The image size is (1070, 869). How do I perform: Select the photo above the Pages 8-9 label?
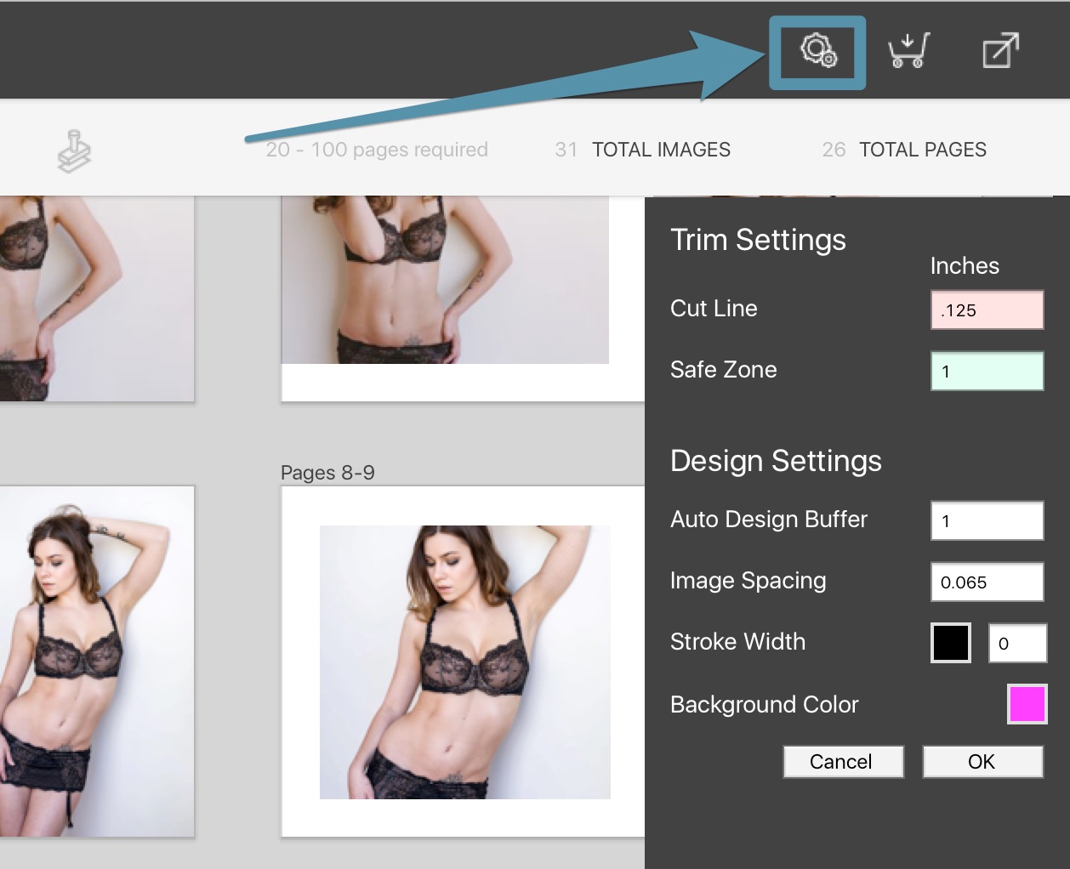click(x=445, y=280)
